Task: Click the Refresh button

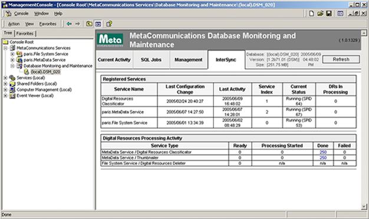Action: click(341, 60)
